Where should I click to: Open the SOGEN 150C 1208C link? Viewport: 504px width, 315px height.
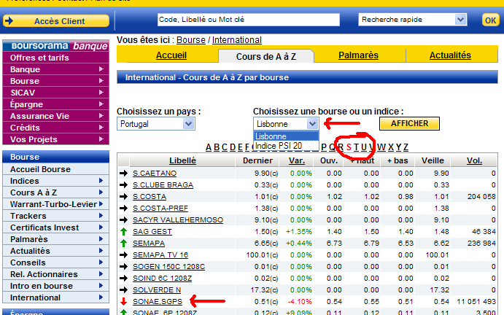coord(168,266)
